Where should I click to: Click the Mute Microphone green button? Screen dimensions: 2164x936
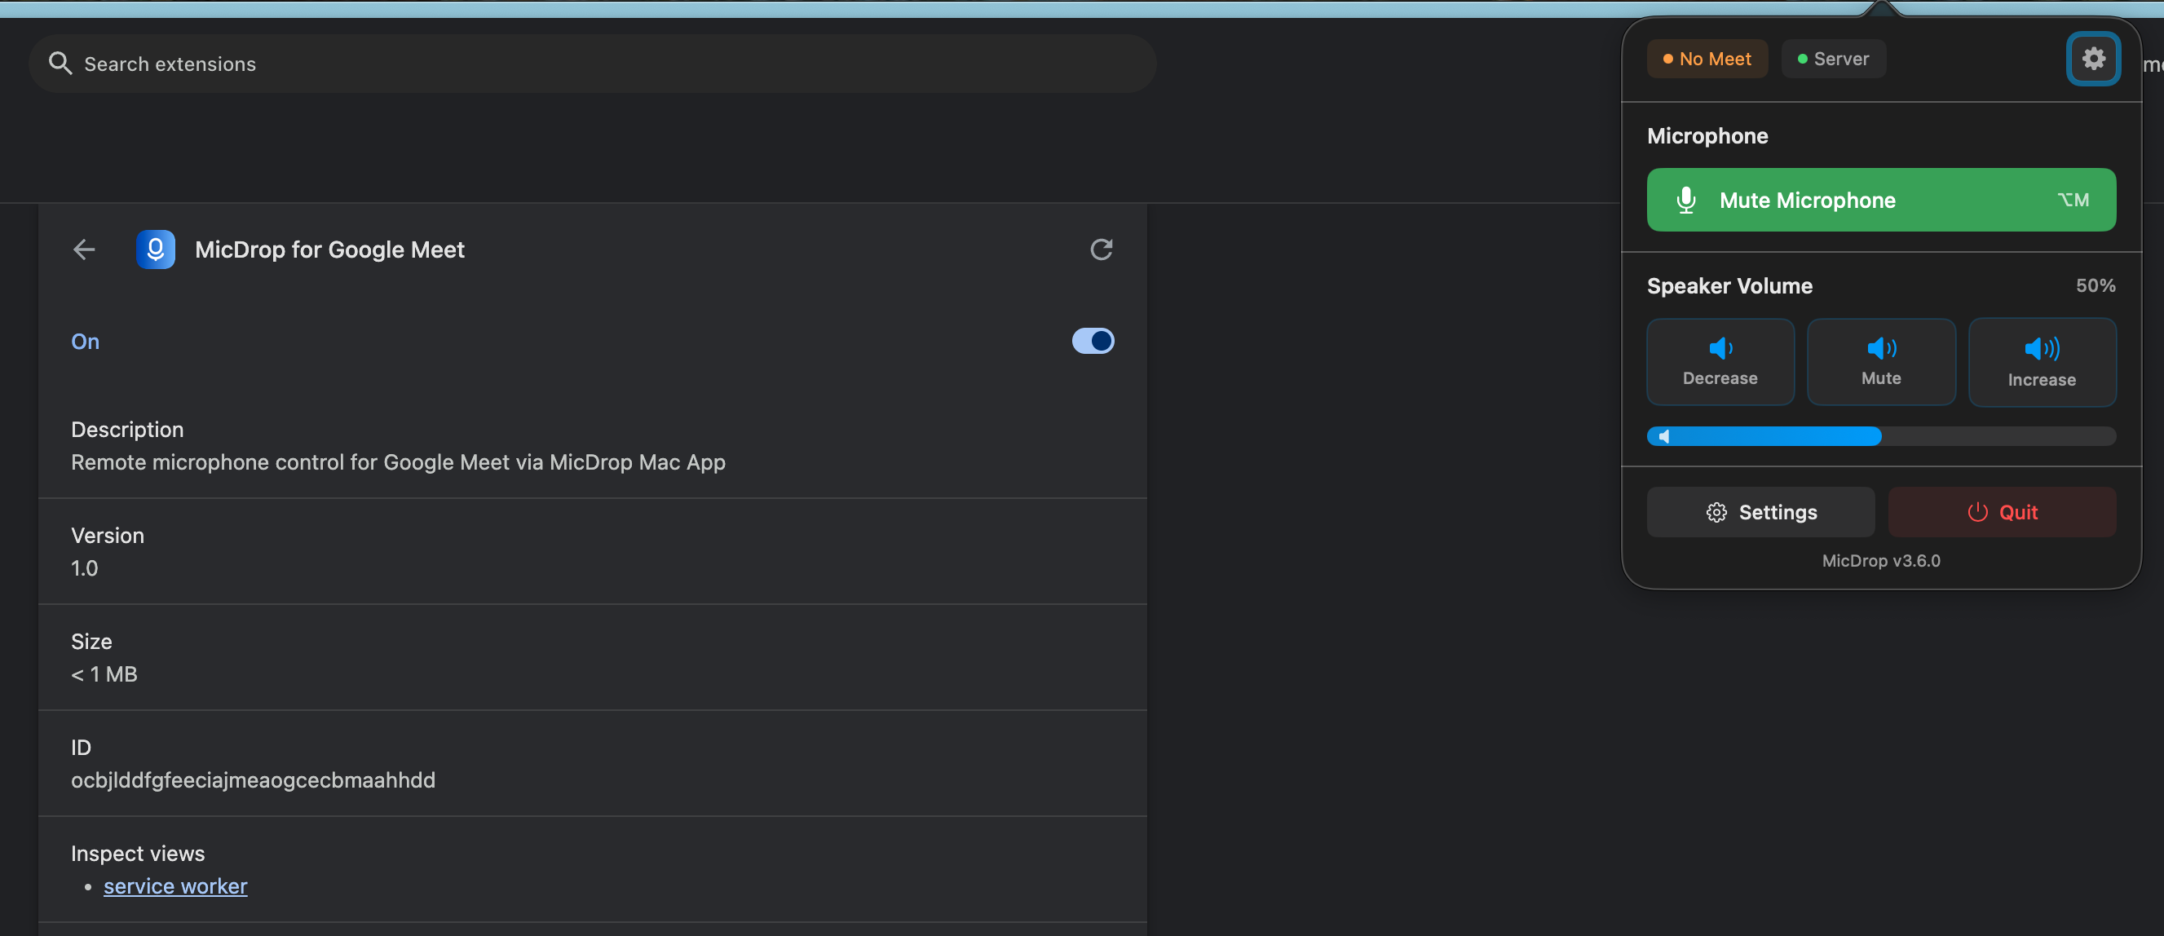[1880, 200]
